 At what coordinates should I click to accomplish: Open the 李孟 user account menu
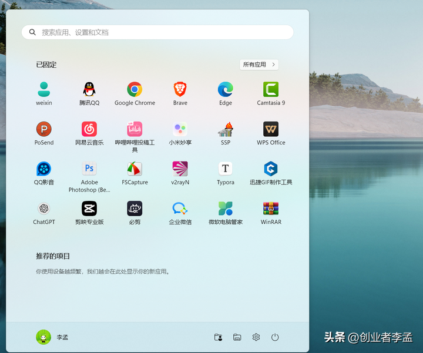pos(52,337)
